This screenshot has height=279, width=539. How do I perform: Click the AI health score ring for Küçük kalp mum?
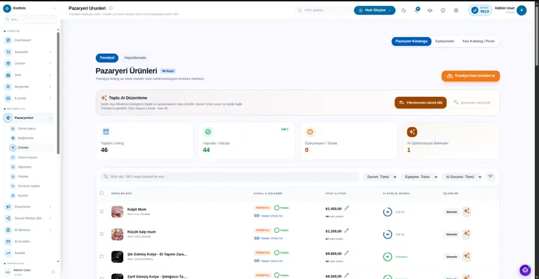(x=387, y=235)
